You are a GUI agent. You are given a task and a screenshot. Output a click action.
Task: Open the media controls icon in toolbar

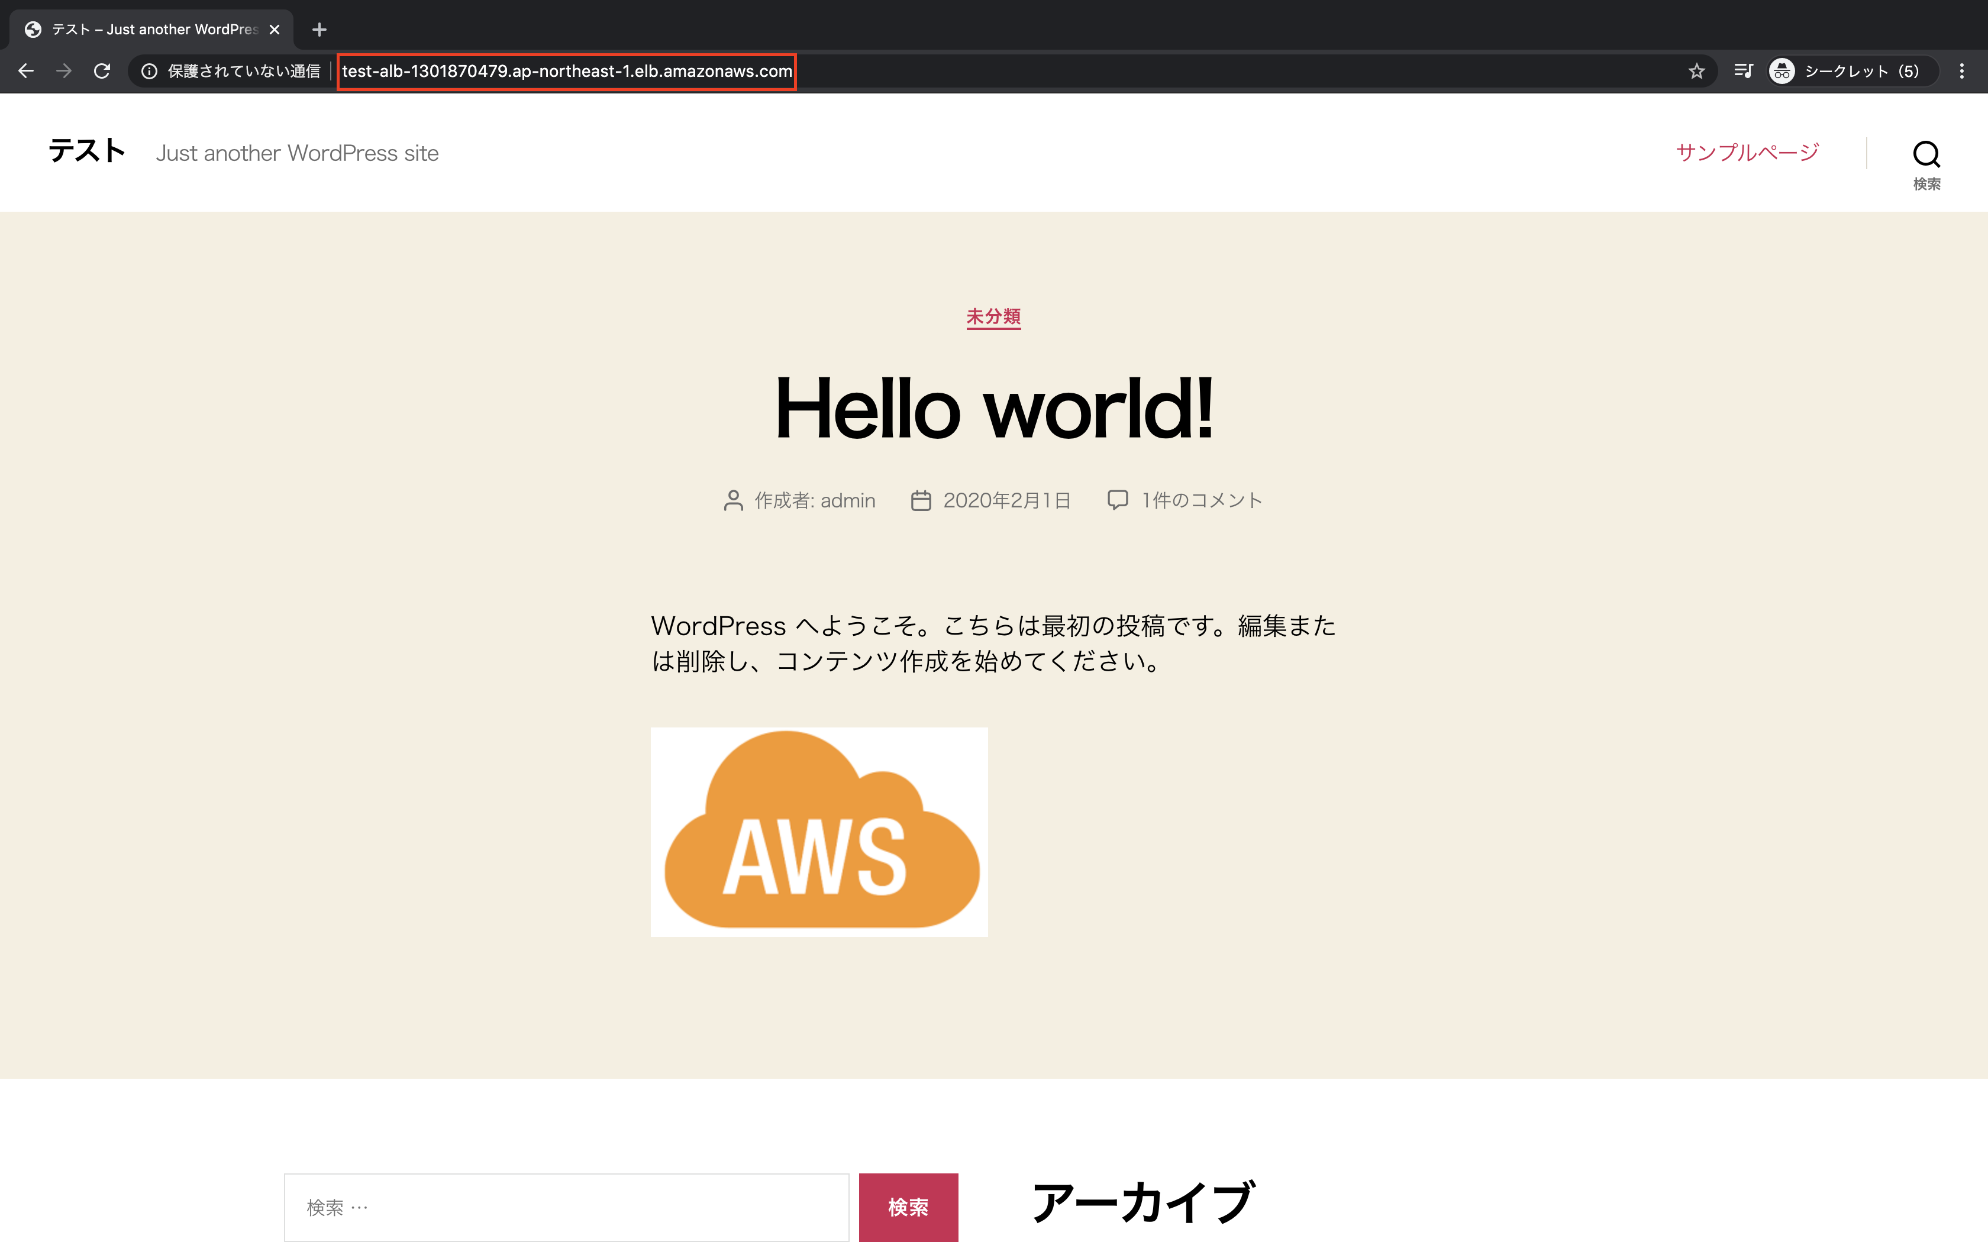tap(1744, 70)
